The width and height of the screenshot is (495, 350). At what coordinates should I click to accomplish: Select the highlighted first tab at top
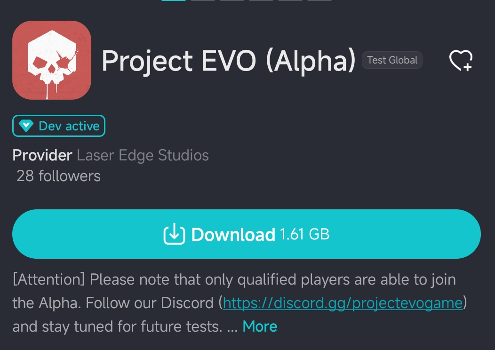tap(173, 1)
